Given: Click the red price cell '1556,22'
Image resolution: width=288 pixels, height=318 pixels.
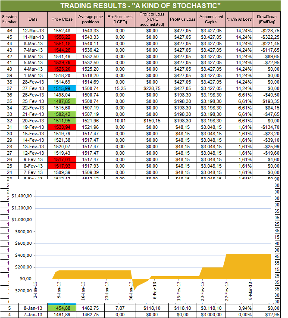Looking at the screenshot, I should click(62, 37).
